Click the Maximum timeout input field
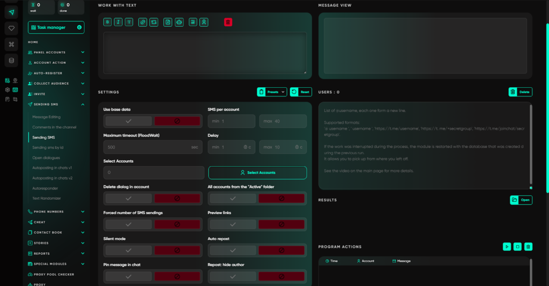 coord(147,147)
